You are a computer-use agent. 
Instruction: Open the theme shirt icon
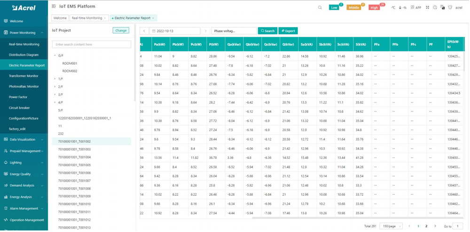(450, 8)
